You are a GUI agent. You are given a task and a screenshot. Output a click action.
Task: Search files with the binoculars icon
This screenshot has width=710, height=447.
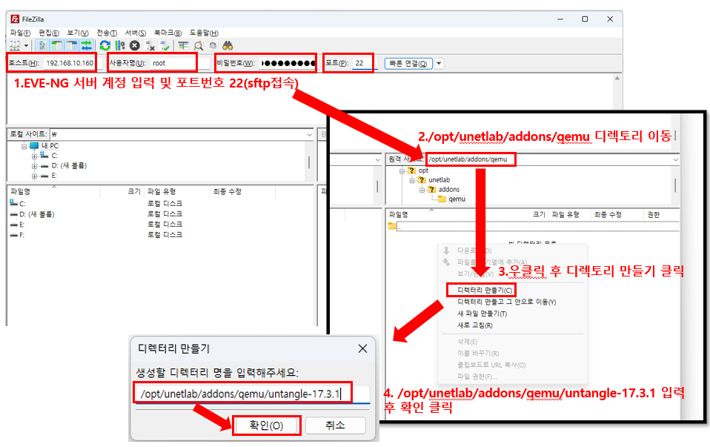click(228, 46)
